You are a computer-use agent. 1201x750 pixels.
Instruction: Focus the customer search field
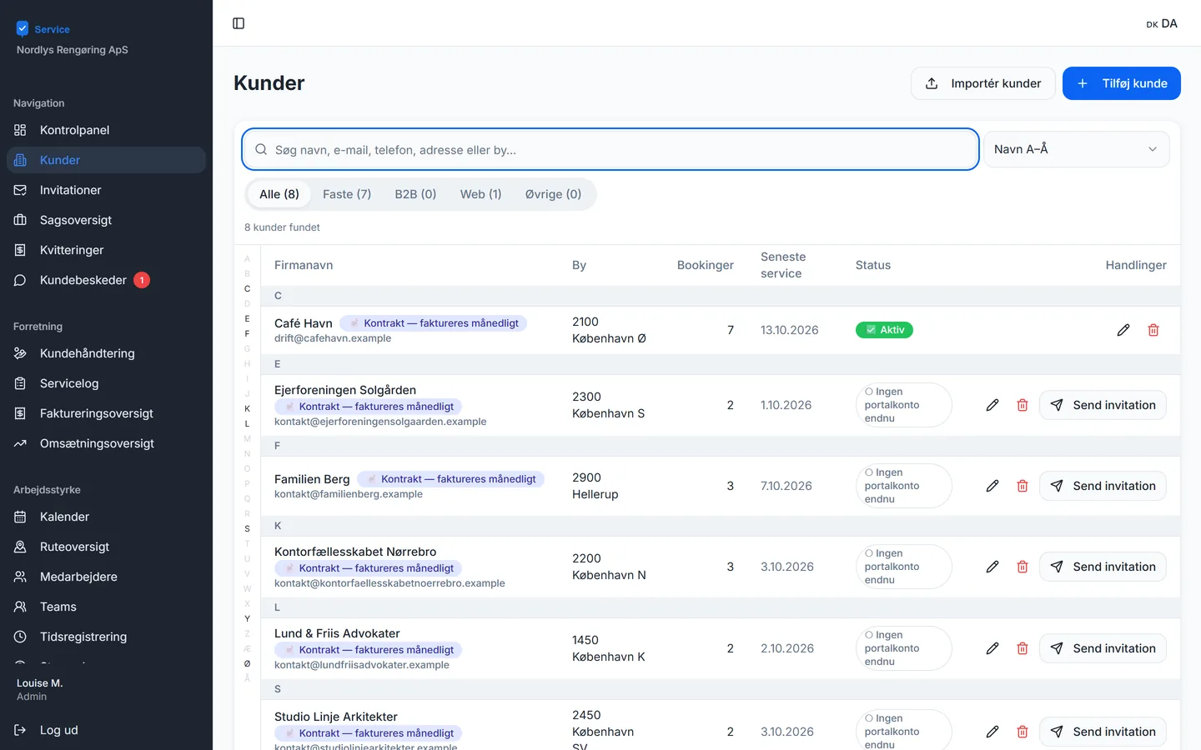[611, 149]
